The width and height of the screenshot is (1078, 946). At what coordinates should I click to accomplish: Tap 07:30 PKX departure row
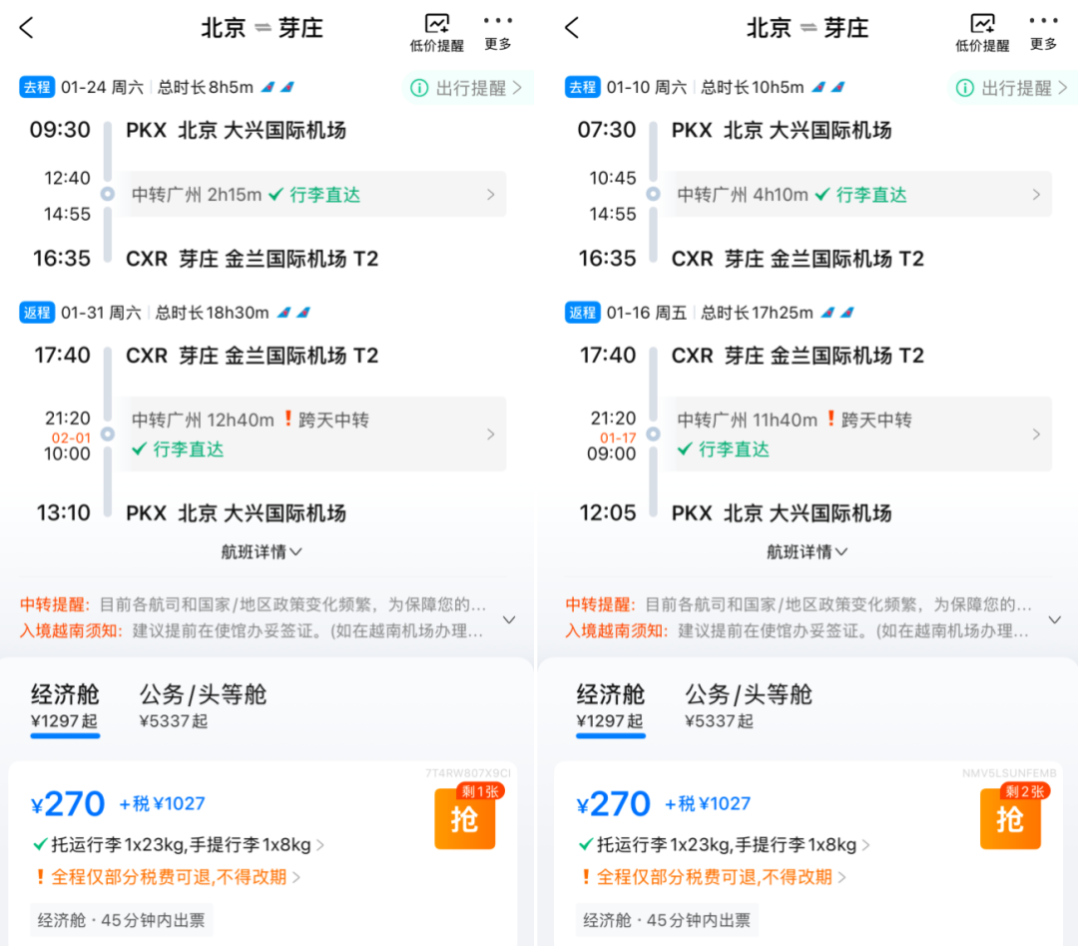(735, 130)
